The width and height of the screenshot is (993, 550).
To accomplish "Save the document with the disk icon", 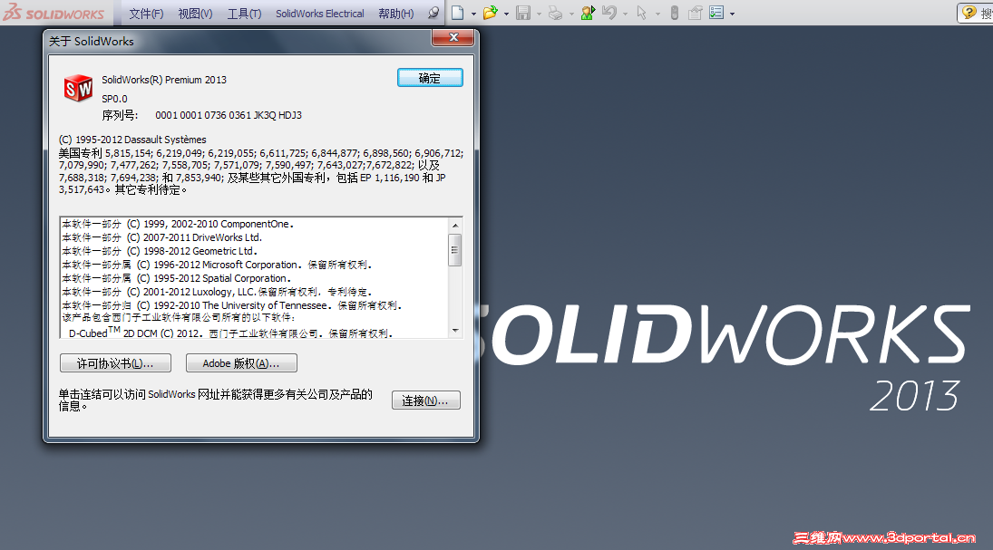I will tap(524, 12).
